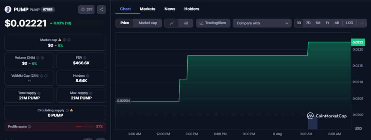Image resolution: width=371 pixels, height=140 pixels.
Task: Open the Compare with dropdown
Action: pyautogui.click(x=262, y=23)
